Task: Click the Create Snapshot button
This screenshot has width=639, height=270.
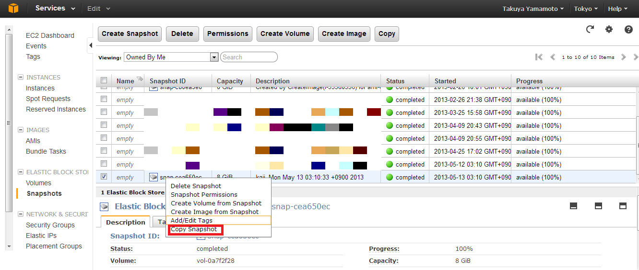Action: click(x=130, y=34)
